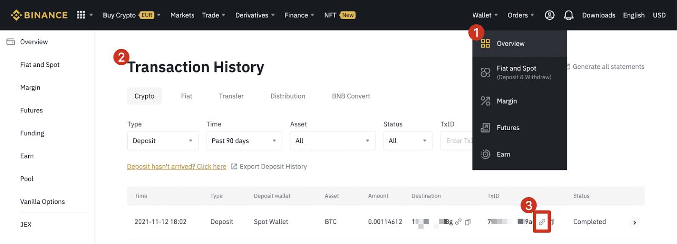Select the Crypto tab
The image size is (677, 244).
coord(144,96)
